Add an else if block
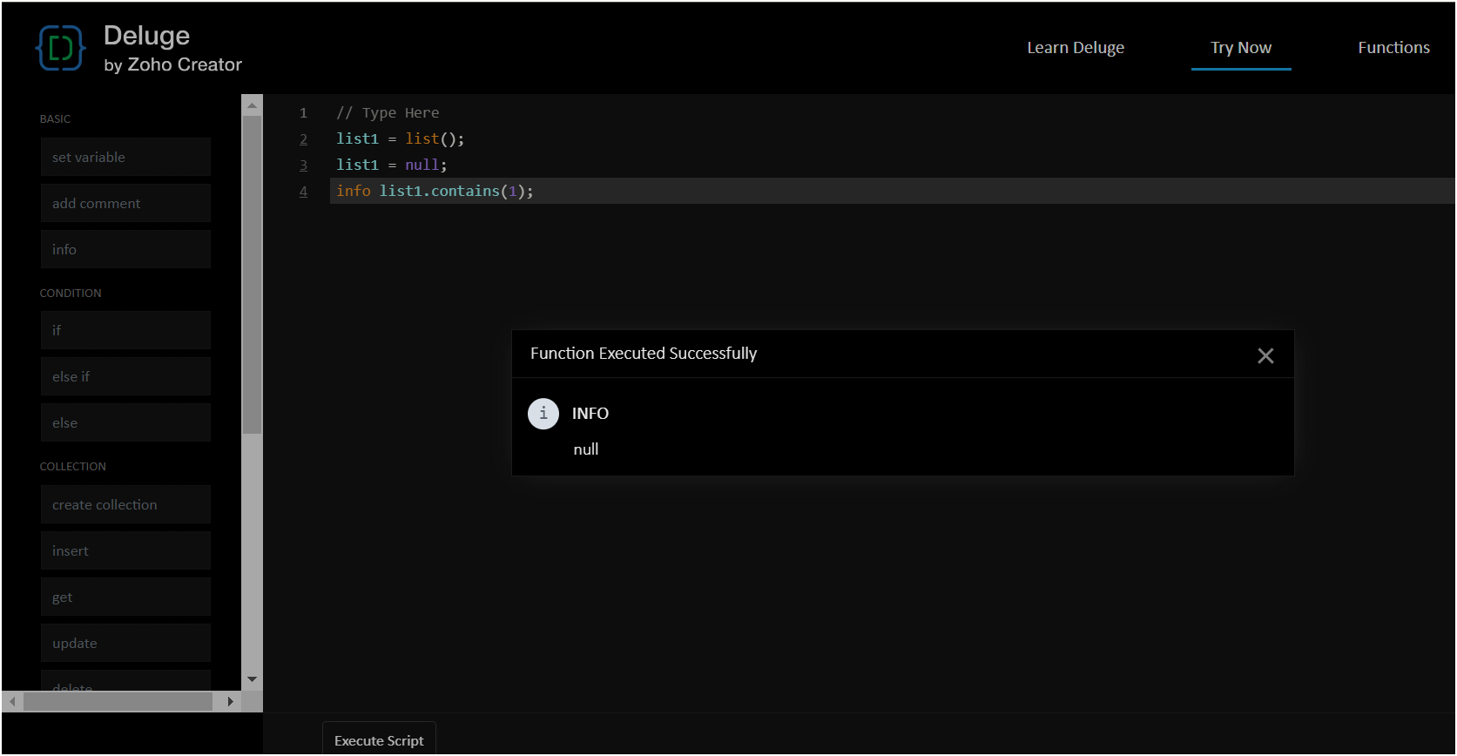This screenshot has height=756, width=1457. [x=125, y=376]
